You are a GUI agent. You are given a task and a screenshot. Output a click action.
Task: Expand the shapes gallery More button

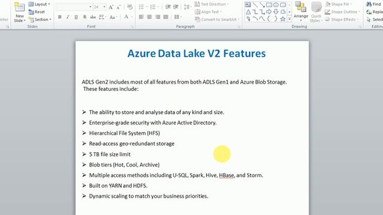290,19
